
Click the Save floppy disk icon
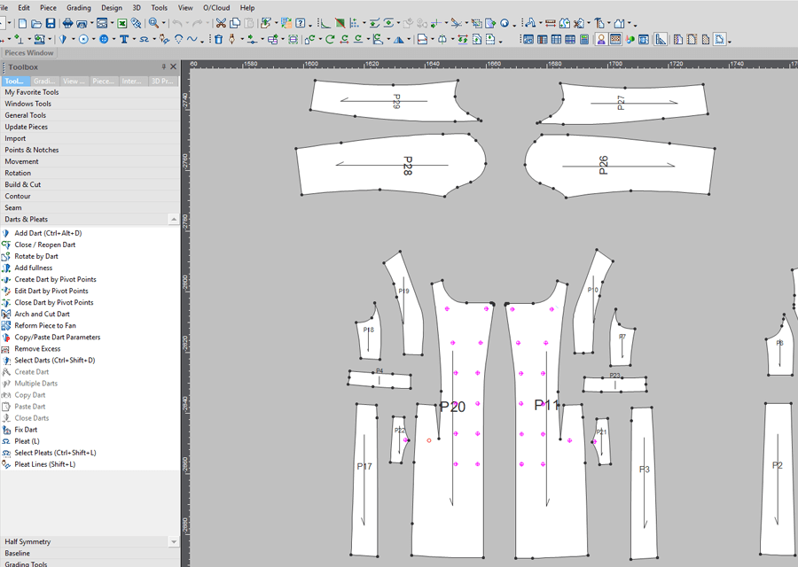coord(50,23)
